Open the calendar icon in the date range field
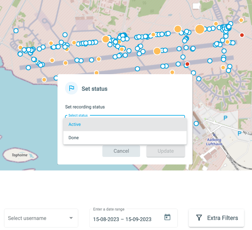The height and width of the screenshot is (230, 252). tap(167, 217)
